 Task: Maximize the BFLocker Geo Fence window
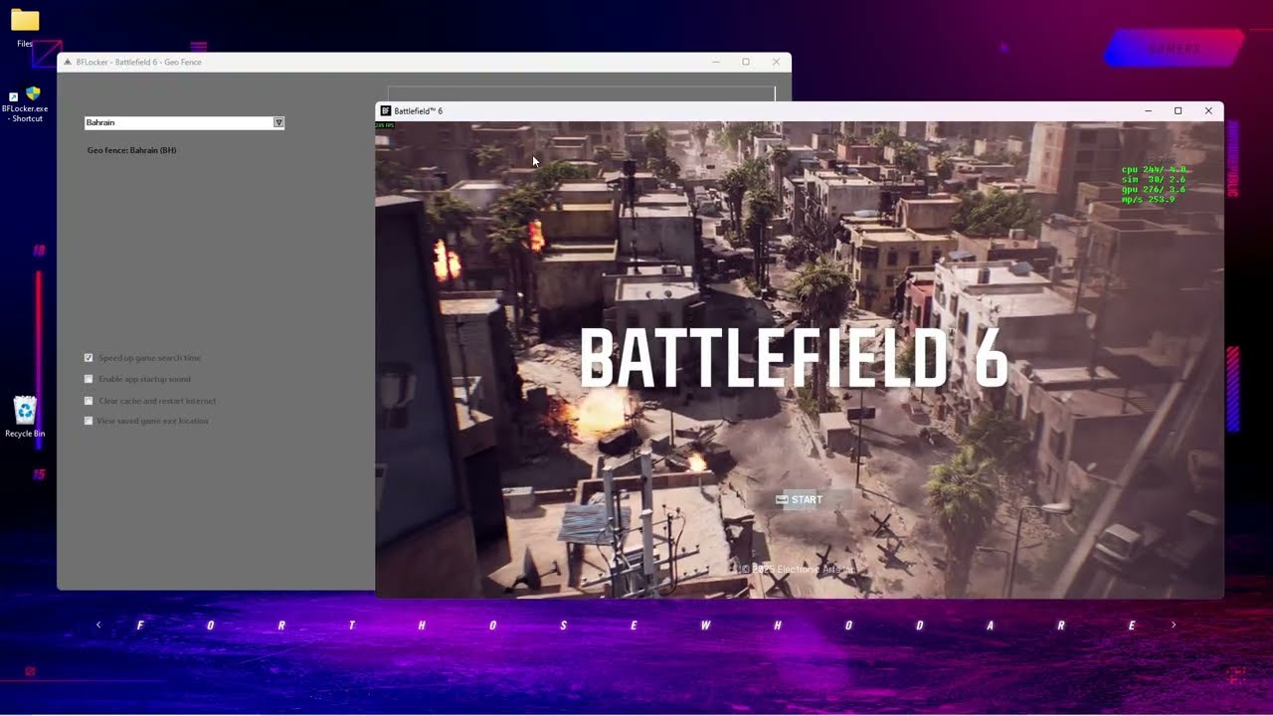(x=746, y=62)
